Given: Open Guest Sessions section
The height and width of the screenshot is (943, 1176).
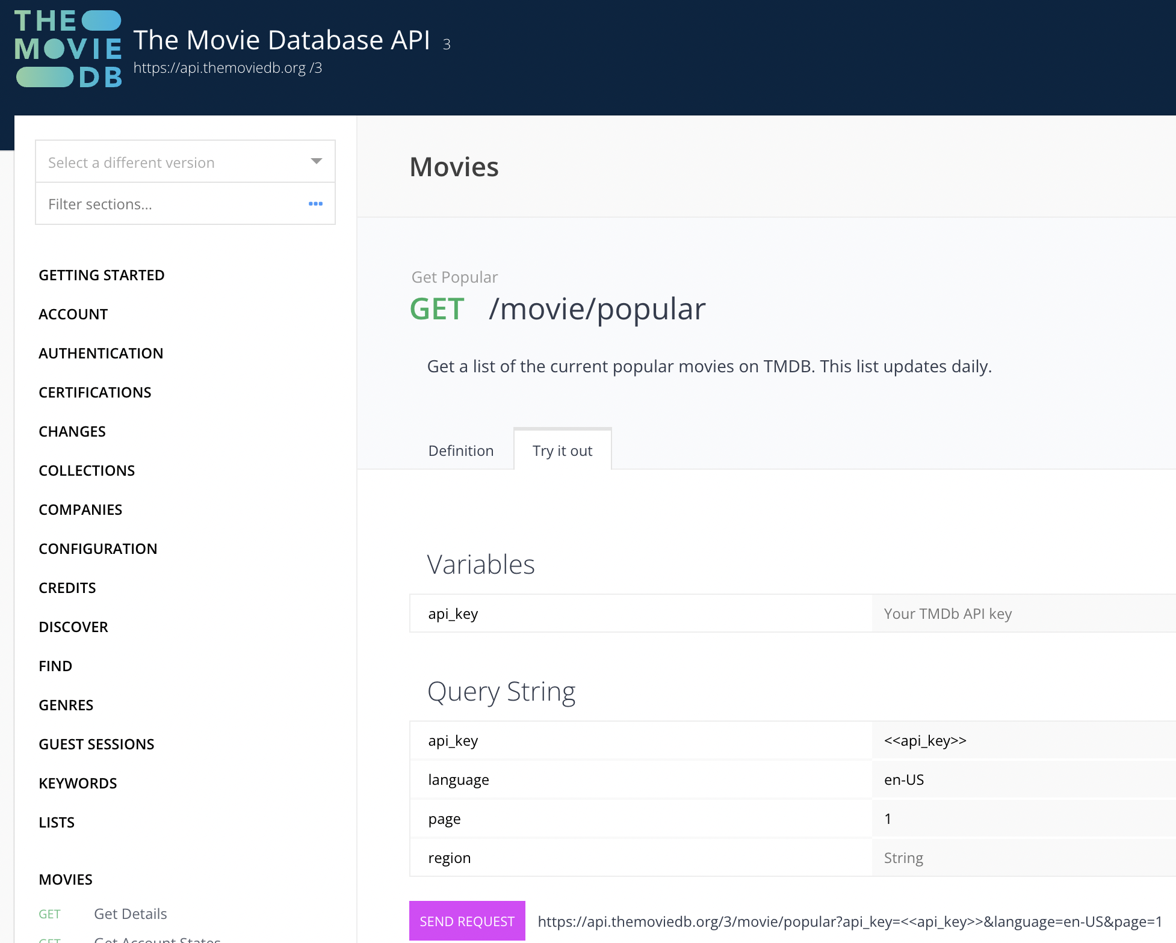Looking at the screenshot, I should tap(96, 744).
